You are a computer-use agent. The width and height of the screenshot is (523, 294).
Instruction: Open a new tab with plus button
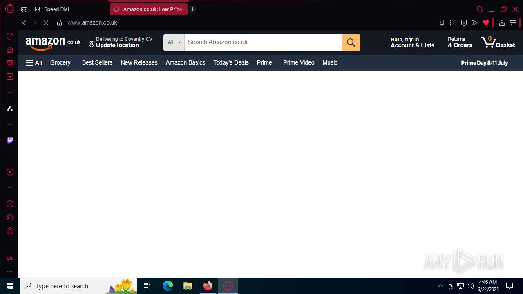click(x=192, y=9)
